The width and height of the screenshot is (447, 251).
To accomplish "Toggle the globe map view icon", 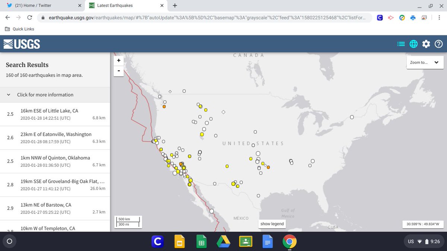I will coord(413,44).
